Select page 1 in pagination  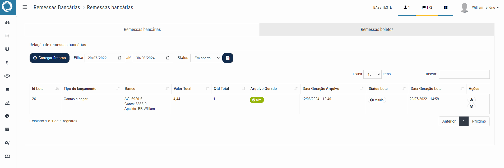click(464, 121)
